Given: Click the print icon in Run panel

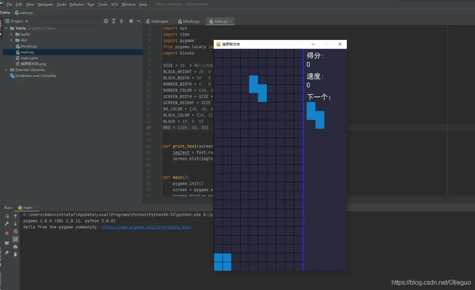Looking at the screenshot, I should 15,247.
